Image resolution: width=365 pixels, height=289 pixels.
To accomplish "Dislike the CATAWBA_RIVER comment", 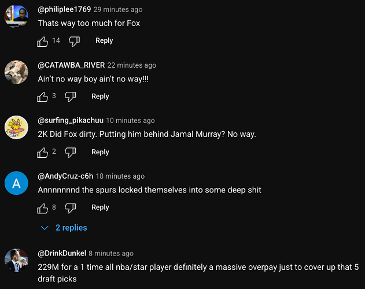I will point(71,97).
